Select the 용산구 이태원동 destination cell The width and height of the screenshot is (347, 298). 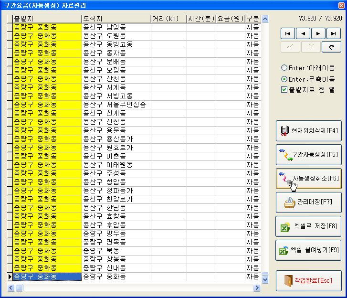click(x=116, y=165)
